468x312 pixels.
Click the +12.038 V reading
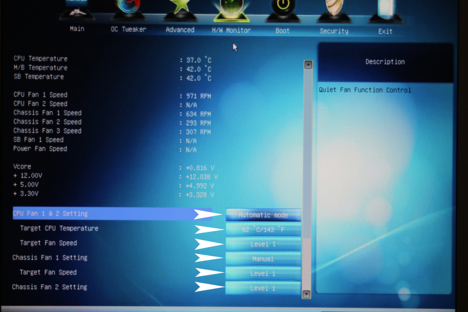[202, 177]
